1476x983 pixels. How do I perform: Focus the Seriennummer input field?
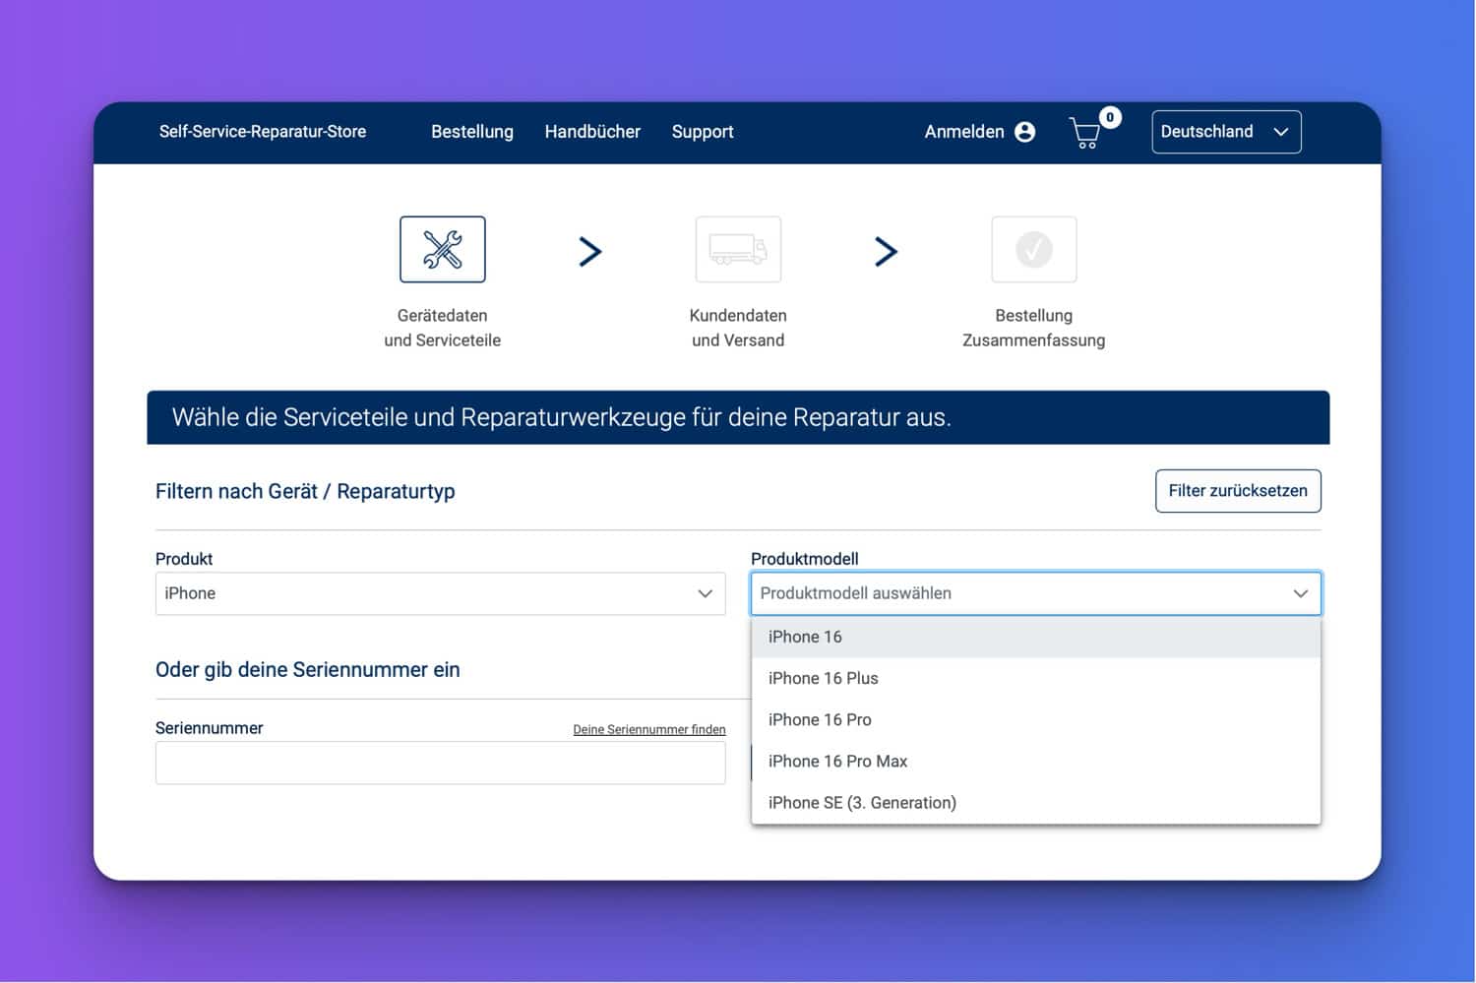(440, 763)
